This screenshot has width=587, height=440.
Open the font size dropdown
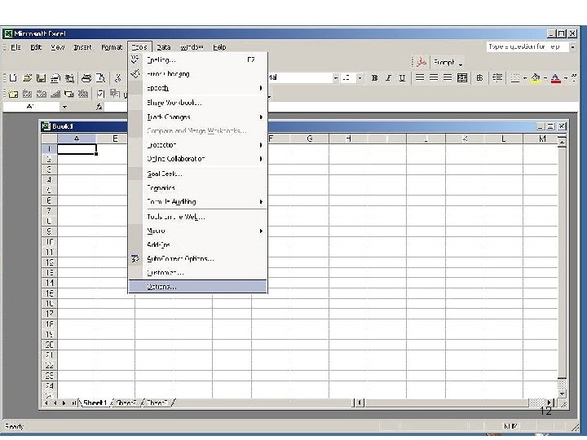pos(360,78)
